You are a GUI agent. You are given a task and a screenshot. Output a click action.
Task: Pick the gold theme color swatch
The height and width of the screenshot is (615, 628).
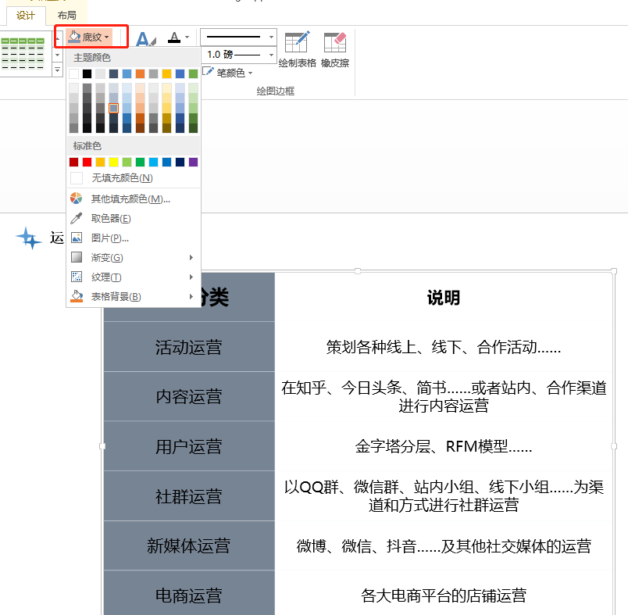tap(166, 73)
